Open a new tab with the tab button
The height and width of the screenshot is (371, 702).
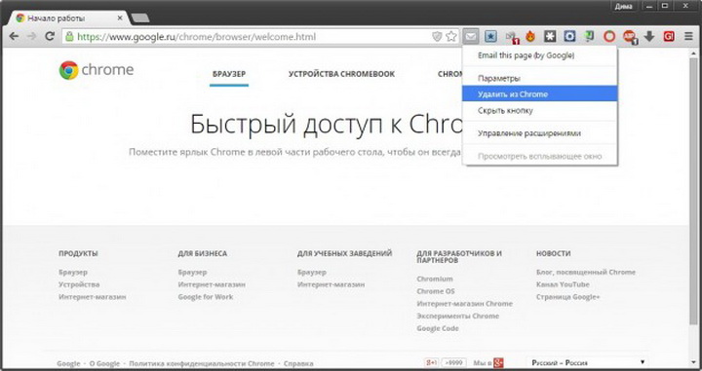click(140, 19)
